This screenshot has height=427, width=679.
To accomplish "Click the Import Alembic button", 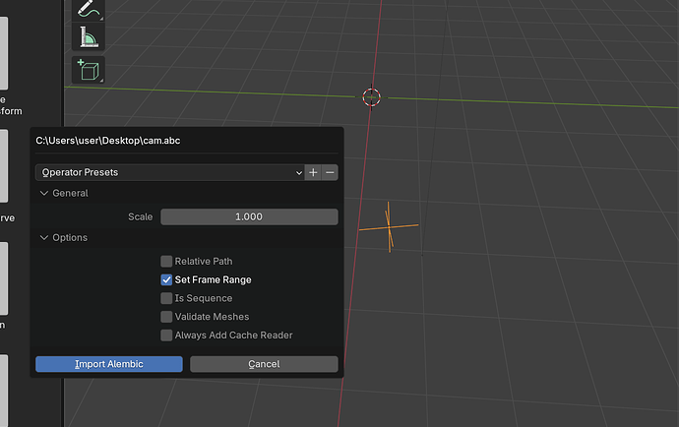I will pyautogui.click(x=109, y=364).
